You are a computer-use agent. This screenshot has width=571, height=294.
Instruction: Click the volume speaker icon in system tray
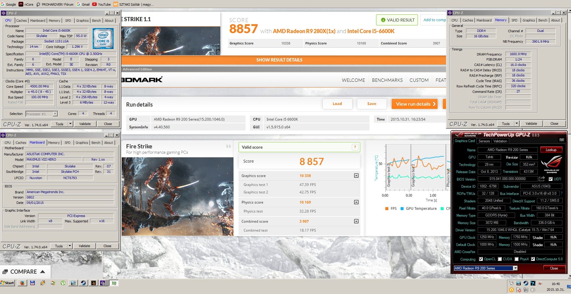(x=533, y=290)
